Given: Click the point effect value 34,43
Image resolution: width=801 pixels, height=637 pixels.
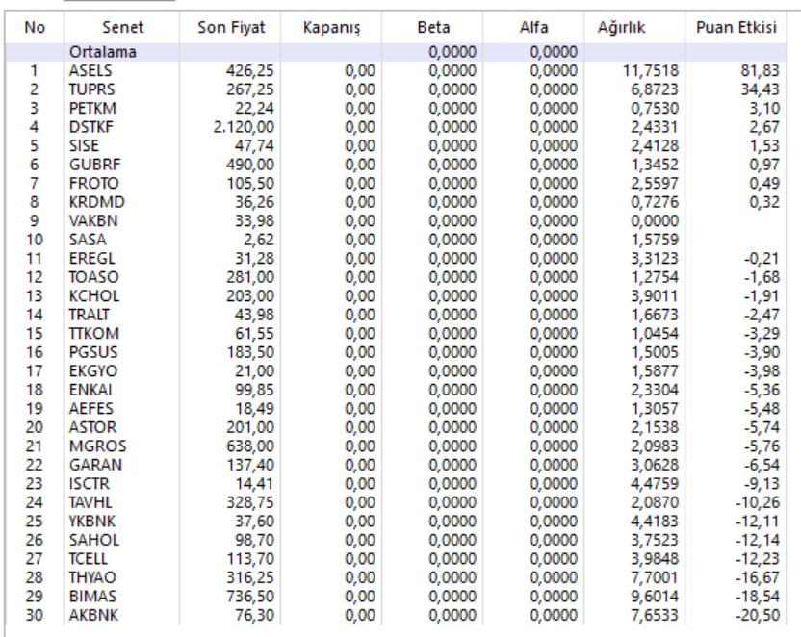Looking at the screenshot, I should 761,89.
